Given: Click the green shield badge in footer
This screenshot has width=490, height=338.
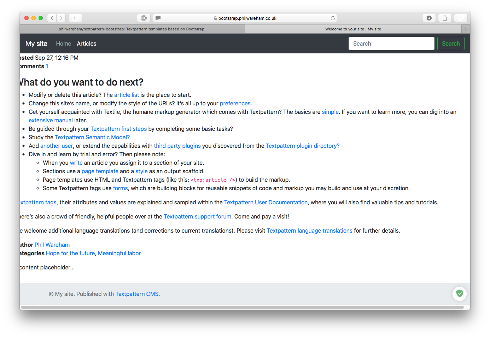Looking at the screenshot, I should 460,293.
